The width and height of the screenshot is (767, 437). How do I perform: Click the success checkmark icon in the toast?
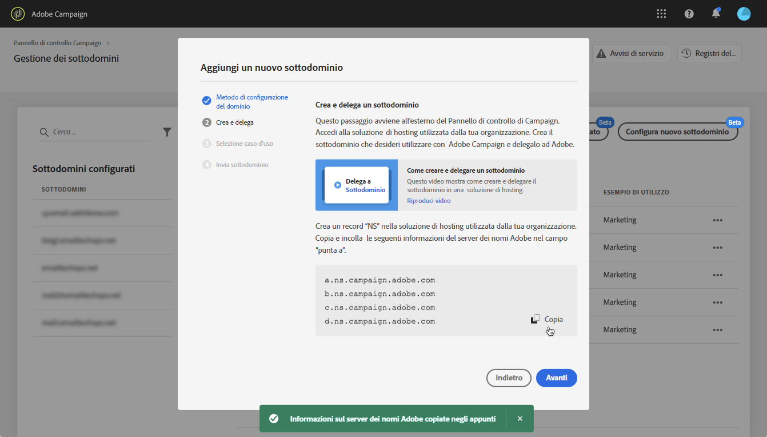click(x=274, y=419)
